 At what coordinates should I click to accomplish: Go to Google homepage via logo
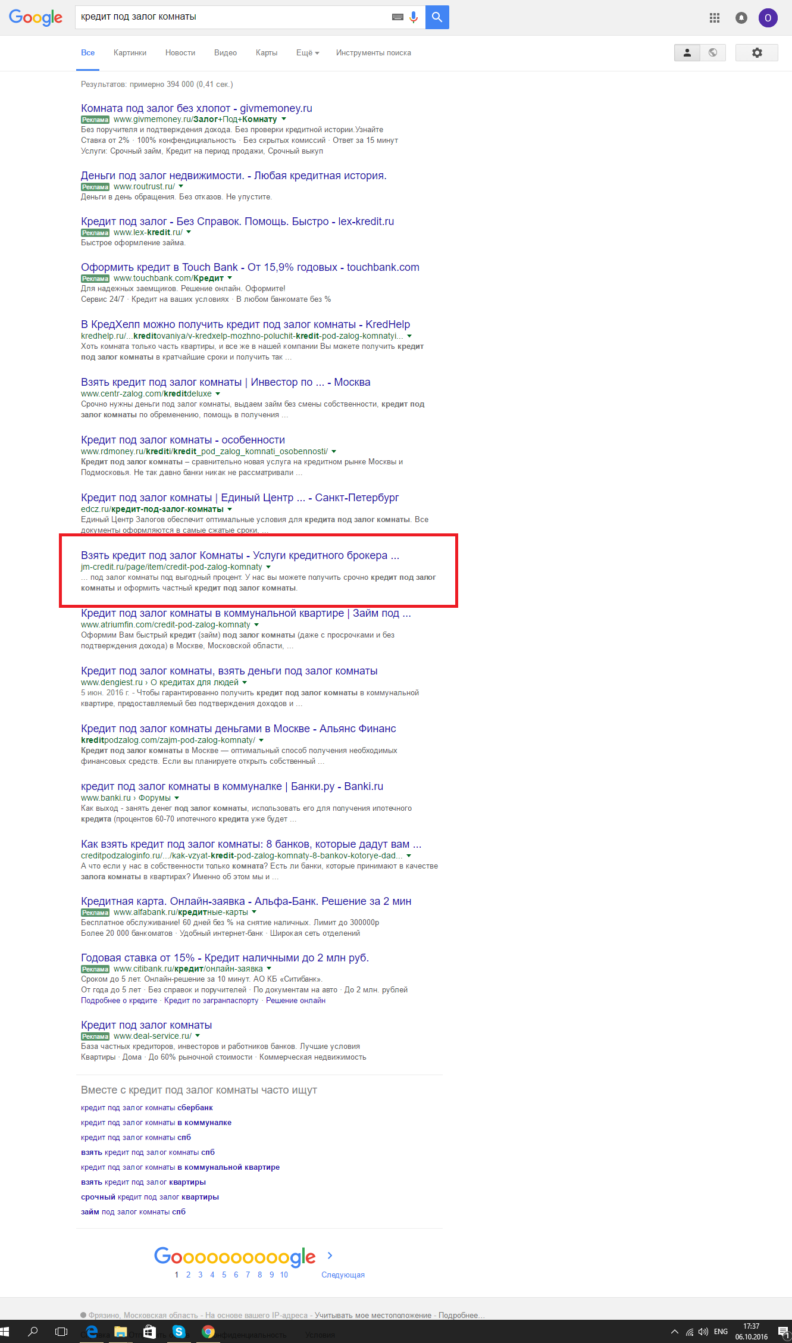[36, 18]
